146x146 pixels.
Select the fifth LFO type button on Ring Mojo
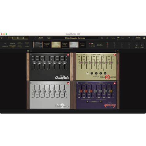tap(105, 73)
